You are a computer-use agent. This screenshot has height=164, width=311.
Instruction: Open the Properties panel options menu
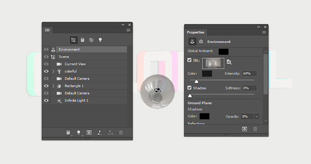pos(264,32)
